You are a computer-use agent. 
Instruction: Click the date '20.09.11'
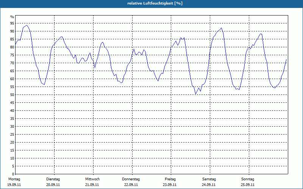point(53,185)
